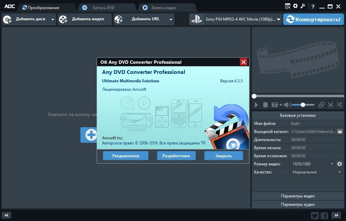Viewport: 346px width, 221px height.
Task: Collapse the right panel with double-right arrow
Action: coord(336,215)
